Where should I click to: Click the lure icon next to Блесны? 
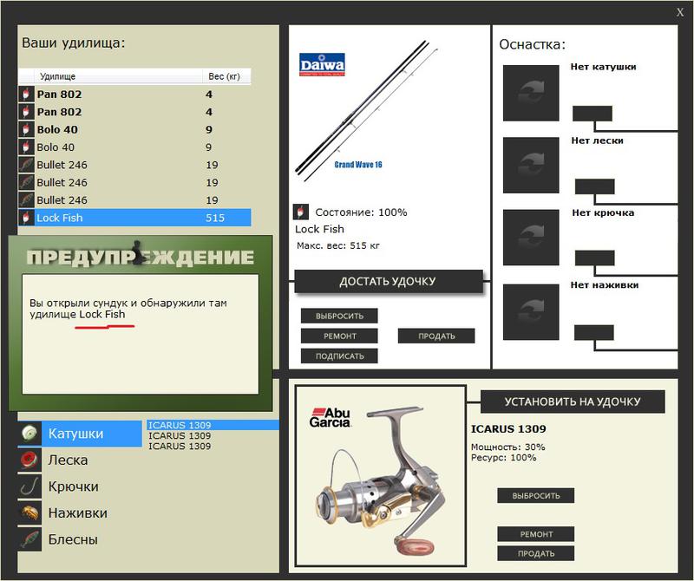click(29, 539)
